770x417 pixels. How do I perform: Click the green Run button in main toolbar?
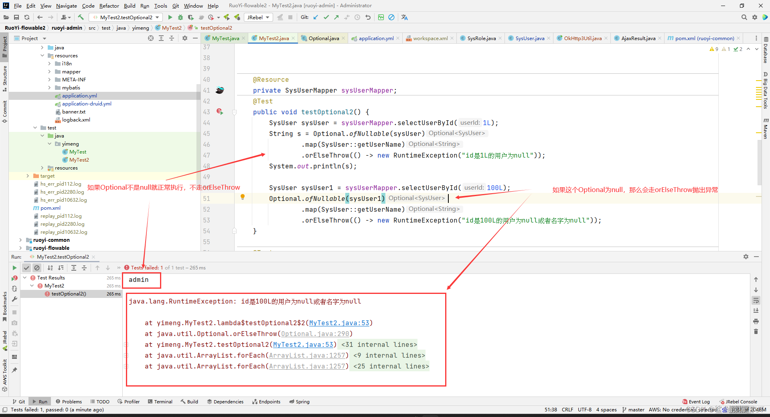170,17
